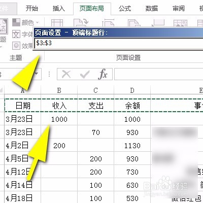
Task: Click the formula bar input area
Action: (x=159, y=74)
